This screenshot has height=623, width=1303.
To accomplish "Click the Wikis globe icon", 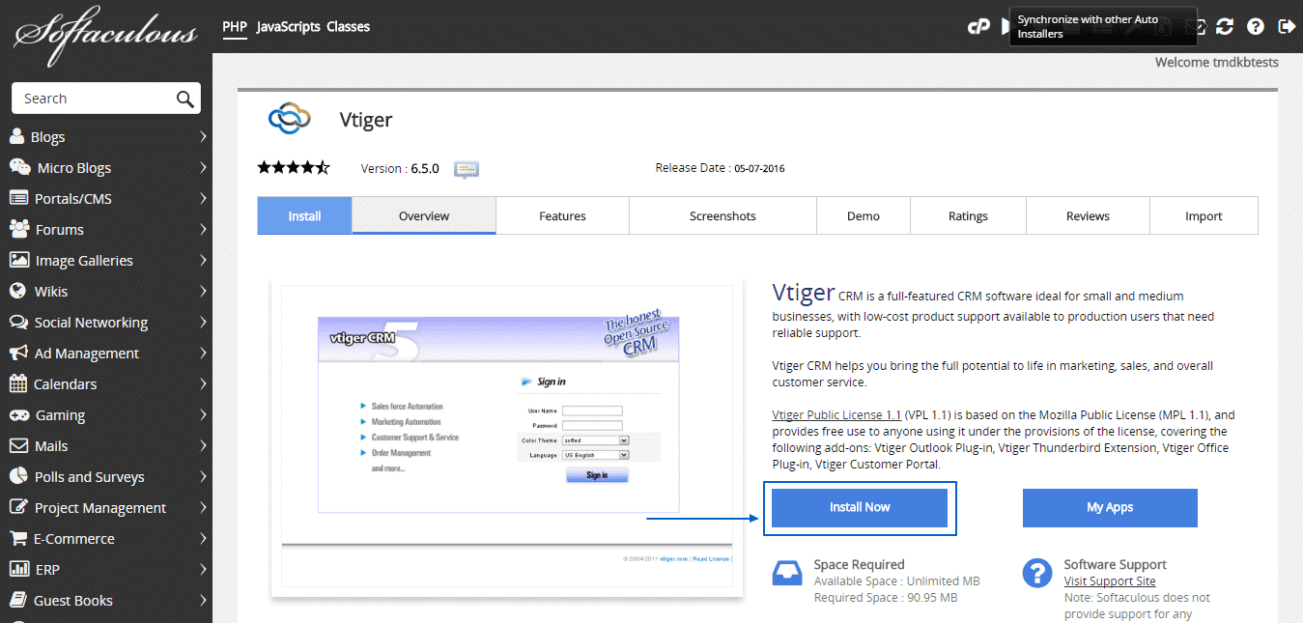I will (x=17, y=291).
